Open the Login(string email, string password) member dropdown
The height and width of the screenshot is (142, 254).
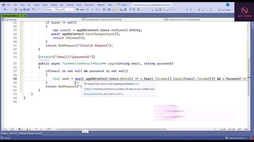[200, 19]
